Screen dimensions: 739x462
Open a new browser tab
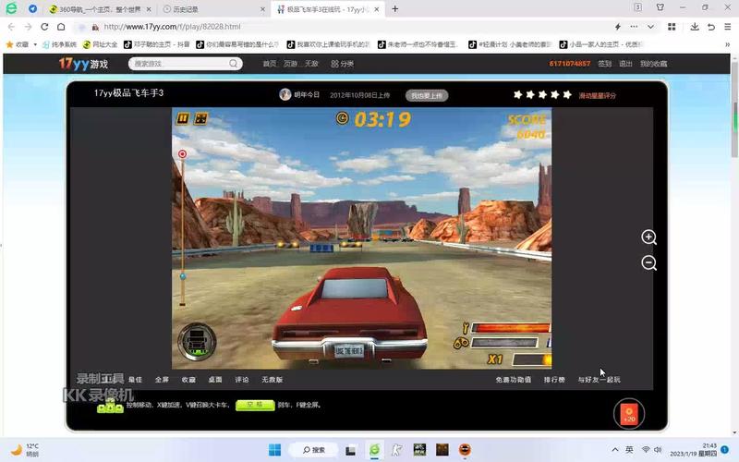[395, 8]
